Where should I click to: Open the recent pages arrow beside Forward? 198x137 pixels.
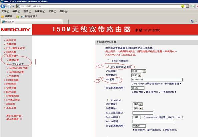[x=13, y=6]
